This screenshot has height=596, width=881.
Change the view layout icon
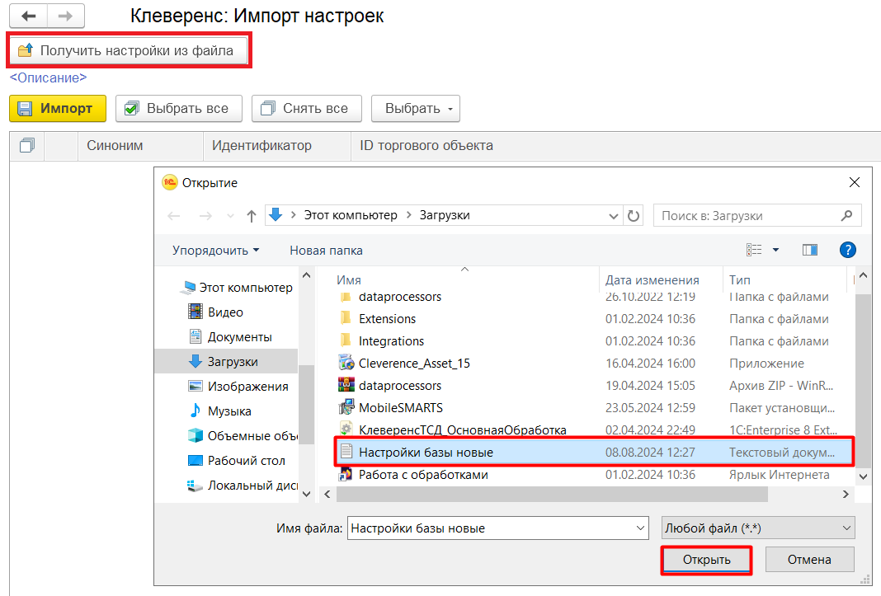tap(754, 250)
